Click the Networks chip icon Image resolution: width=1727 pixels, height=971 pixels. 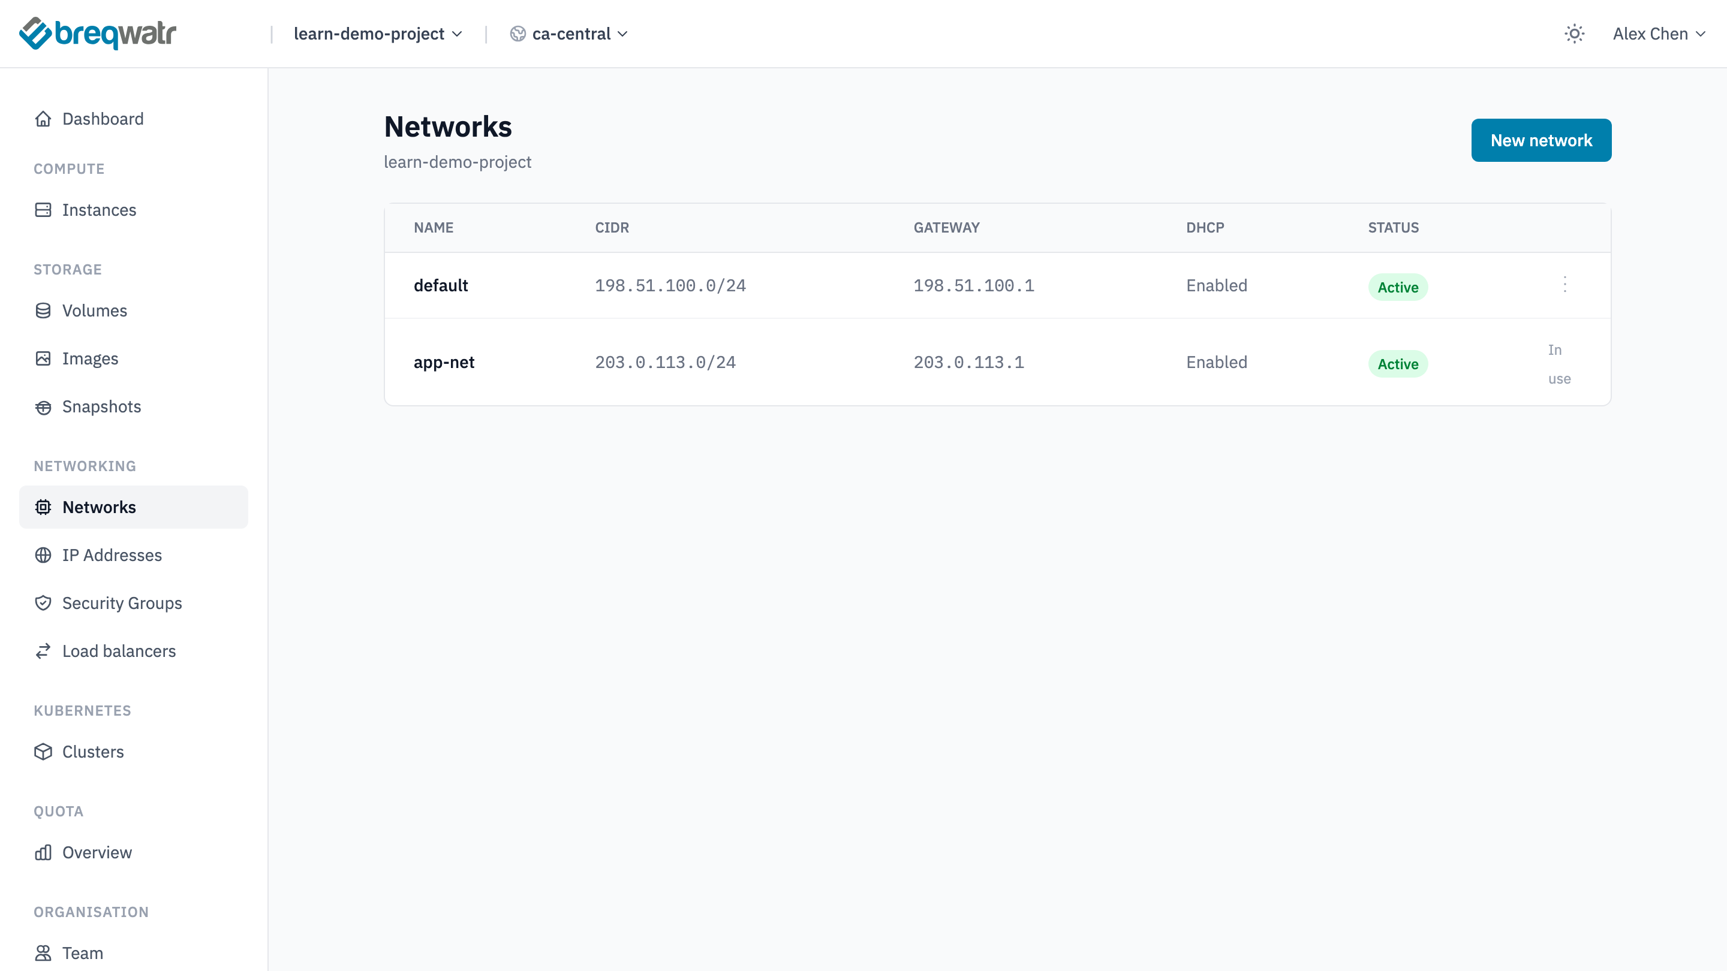[x=43, y=507]
